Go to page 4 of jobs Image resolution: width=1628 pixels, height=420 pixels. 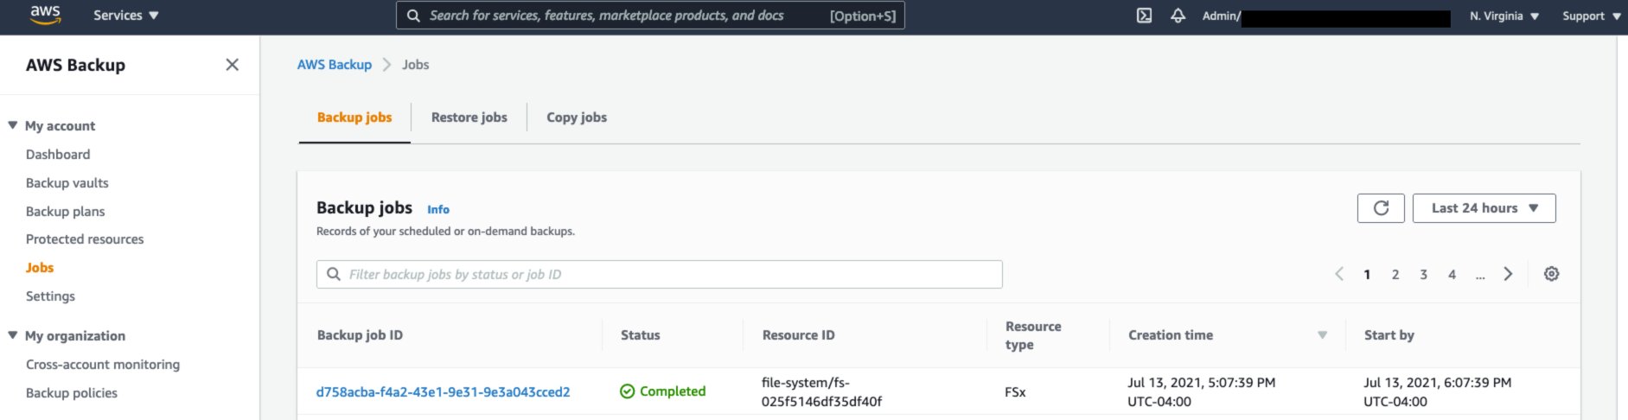(1452, 275)
